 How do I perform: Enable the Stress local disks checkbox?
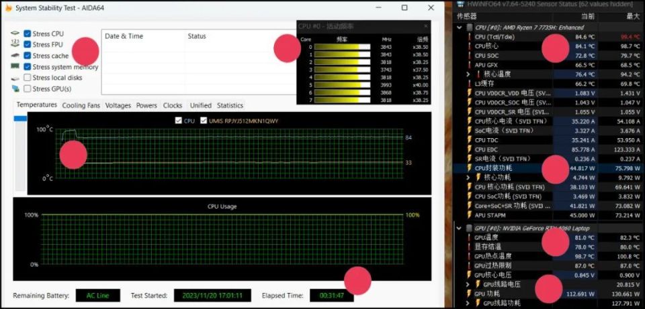coord(27,78)
